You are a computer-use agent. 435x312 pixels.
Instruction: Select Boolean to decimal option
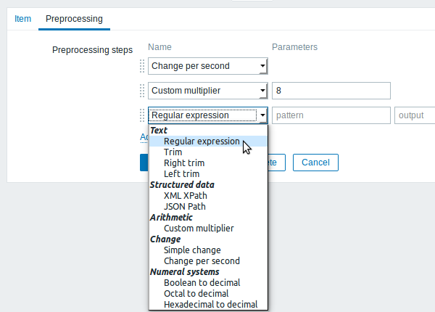coord(202,283)
